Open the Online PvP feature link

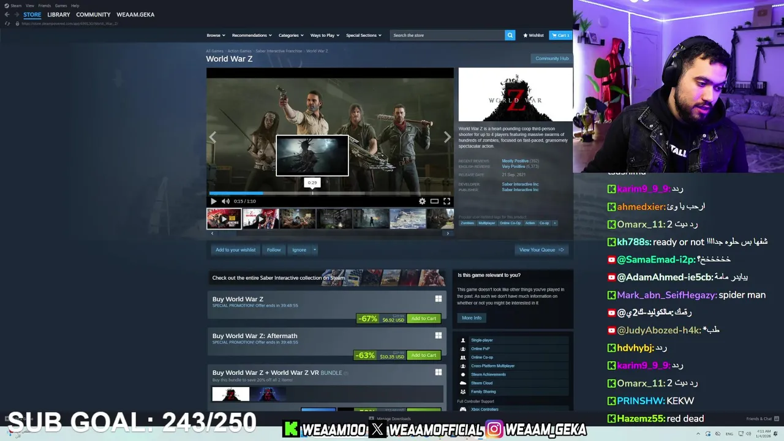coord(480,349)
